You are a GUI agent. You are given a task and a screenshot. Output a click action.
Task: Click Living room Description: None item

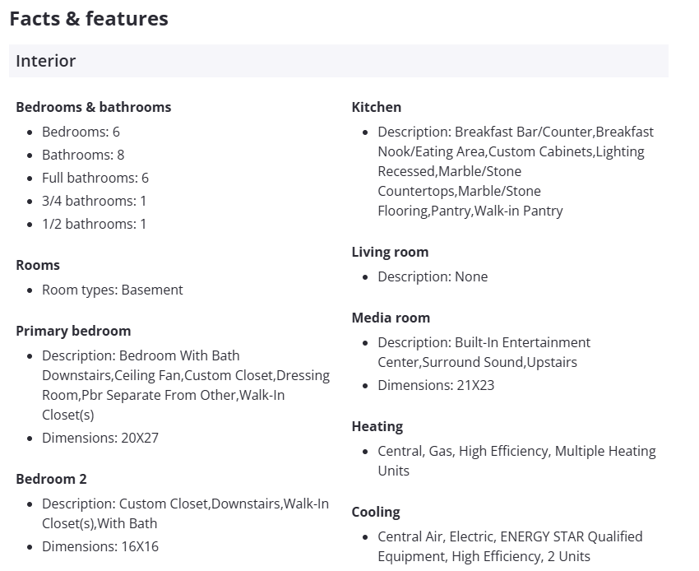pos(433,276)
